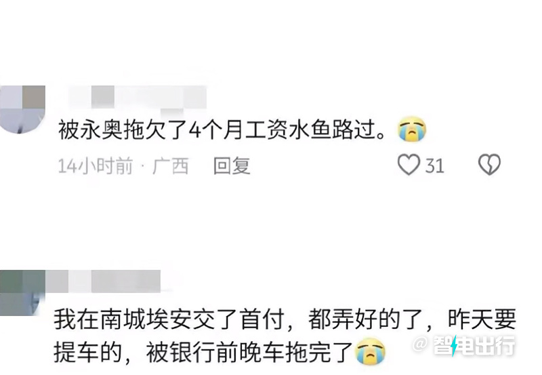Image resolution: width=542 pixels, height=375 pixels.
Task: Open second commenter's blurred avatar
Action: pos(22,293)
